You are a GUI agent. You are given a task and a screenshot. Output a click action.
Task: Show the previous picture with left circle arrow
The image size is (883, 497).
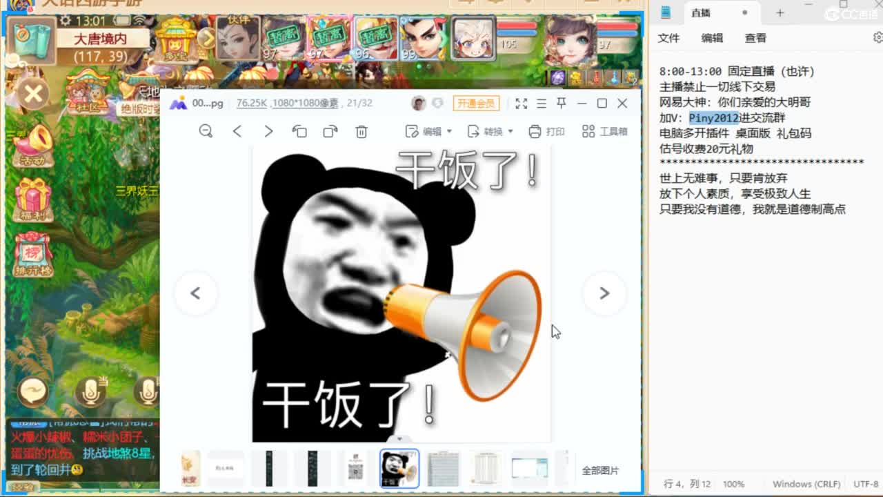195,293
